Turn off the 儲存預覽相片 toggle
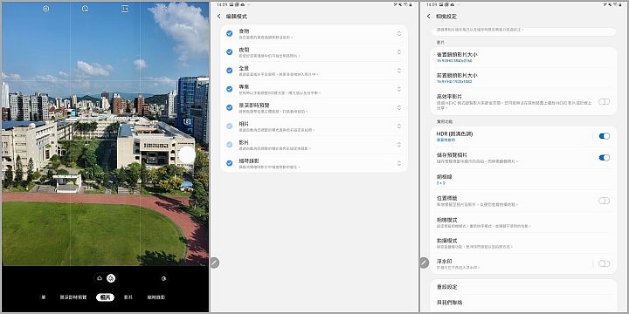This screenshot has height=314, width=629. point(605,158)
